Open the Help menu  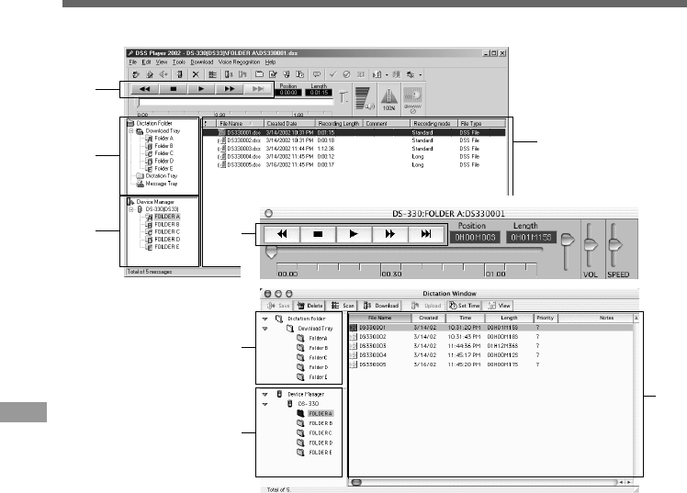pyautogui.click(x=270, y=62)
